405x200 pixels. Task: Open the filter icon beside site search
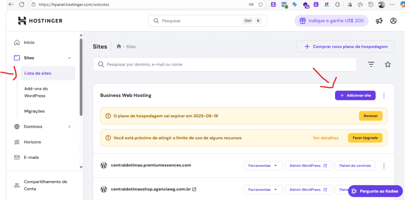click(371, 64)
